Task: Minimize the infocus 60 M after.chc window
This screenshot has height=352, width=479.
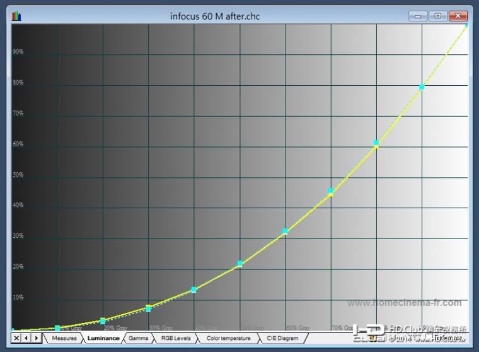Action: point(418,16)
